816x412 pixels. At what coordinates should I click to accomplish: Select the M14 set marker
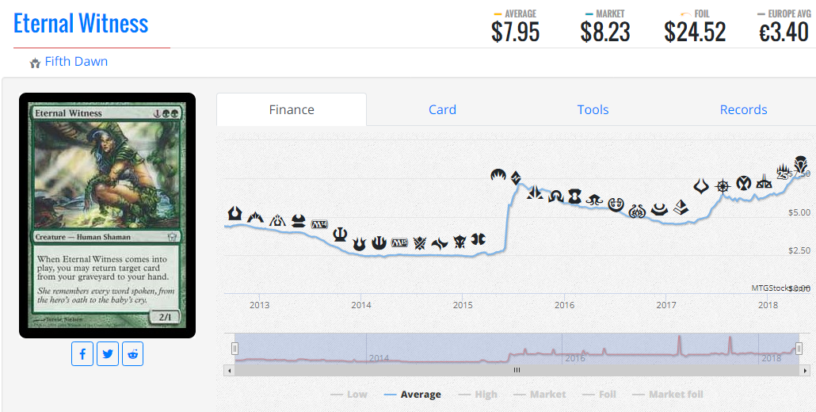click(x=319, y=225)
